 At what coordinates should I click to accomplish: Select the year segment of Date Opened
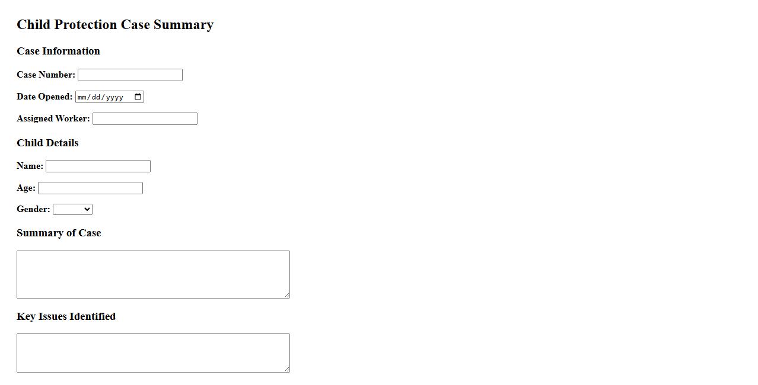tap(114, 97)
